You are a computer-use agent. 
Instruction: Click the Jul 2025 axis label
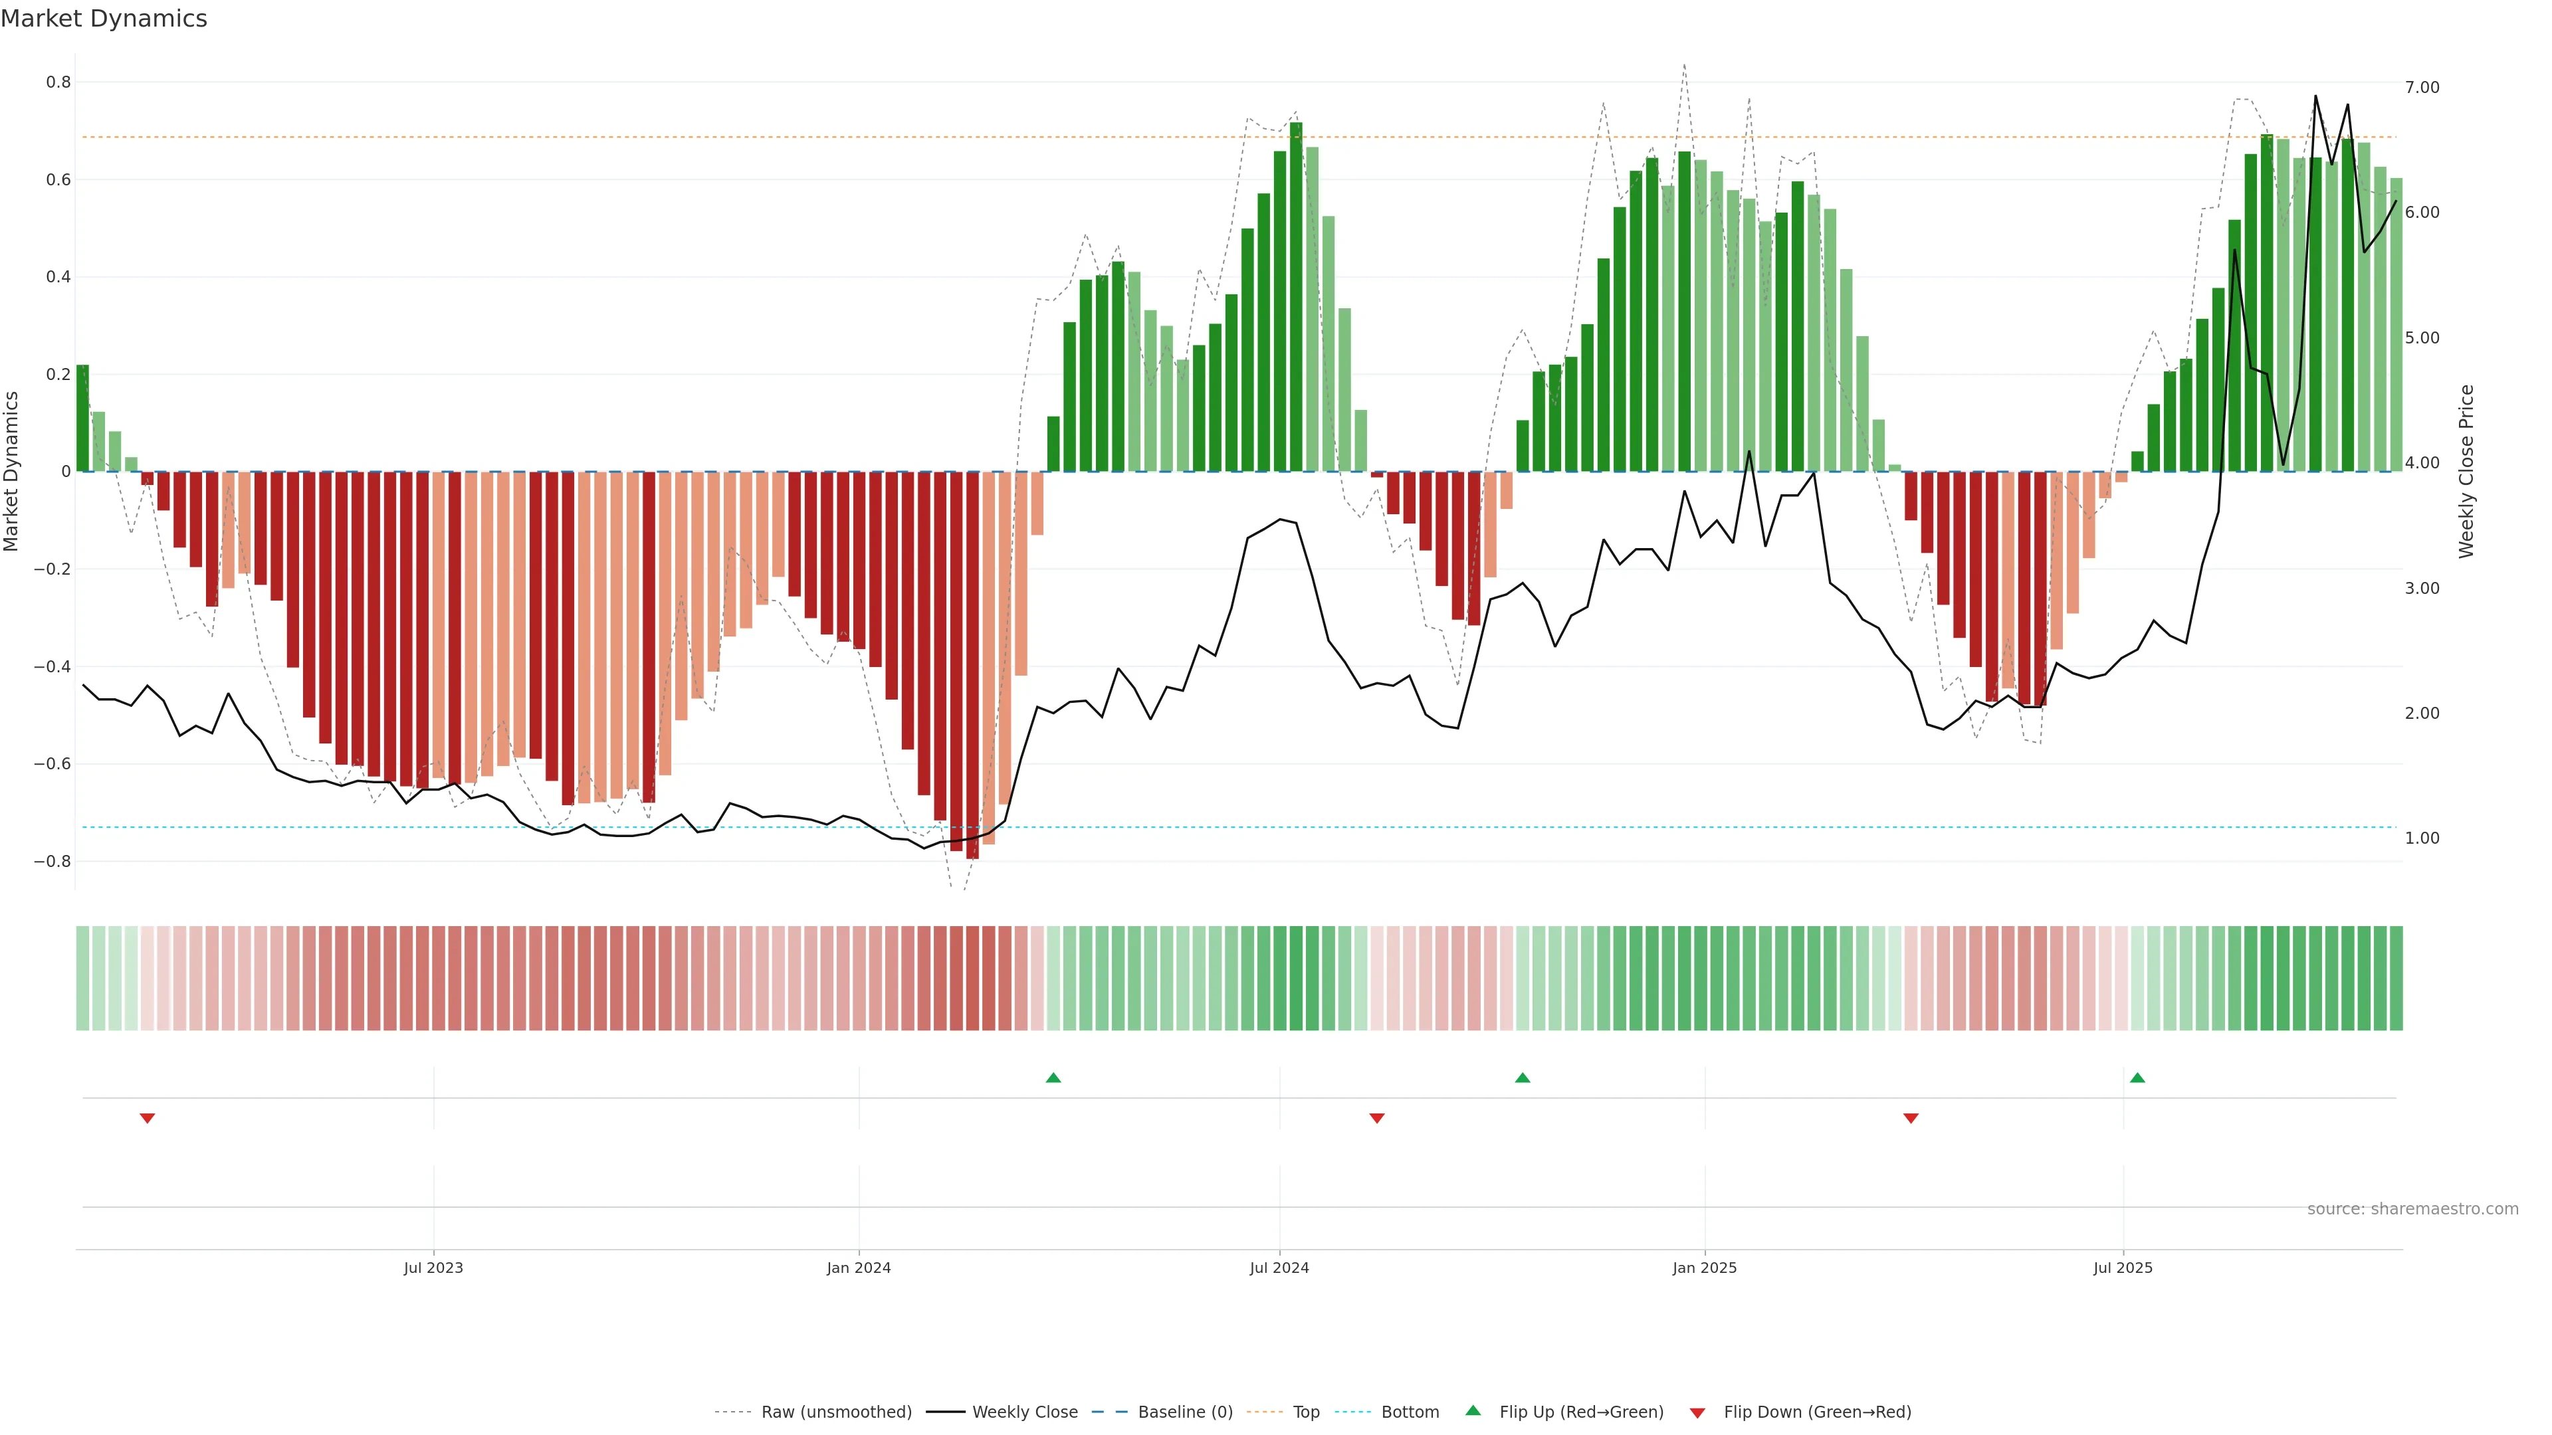(x=2123, y=1268)
